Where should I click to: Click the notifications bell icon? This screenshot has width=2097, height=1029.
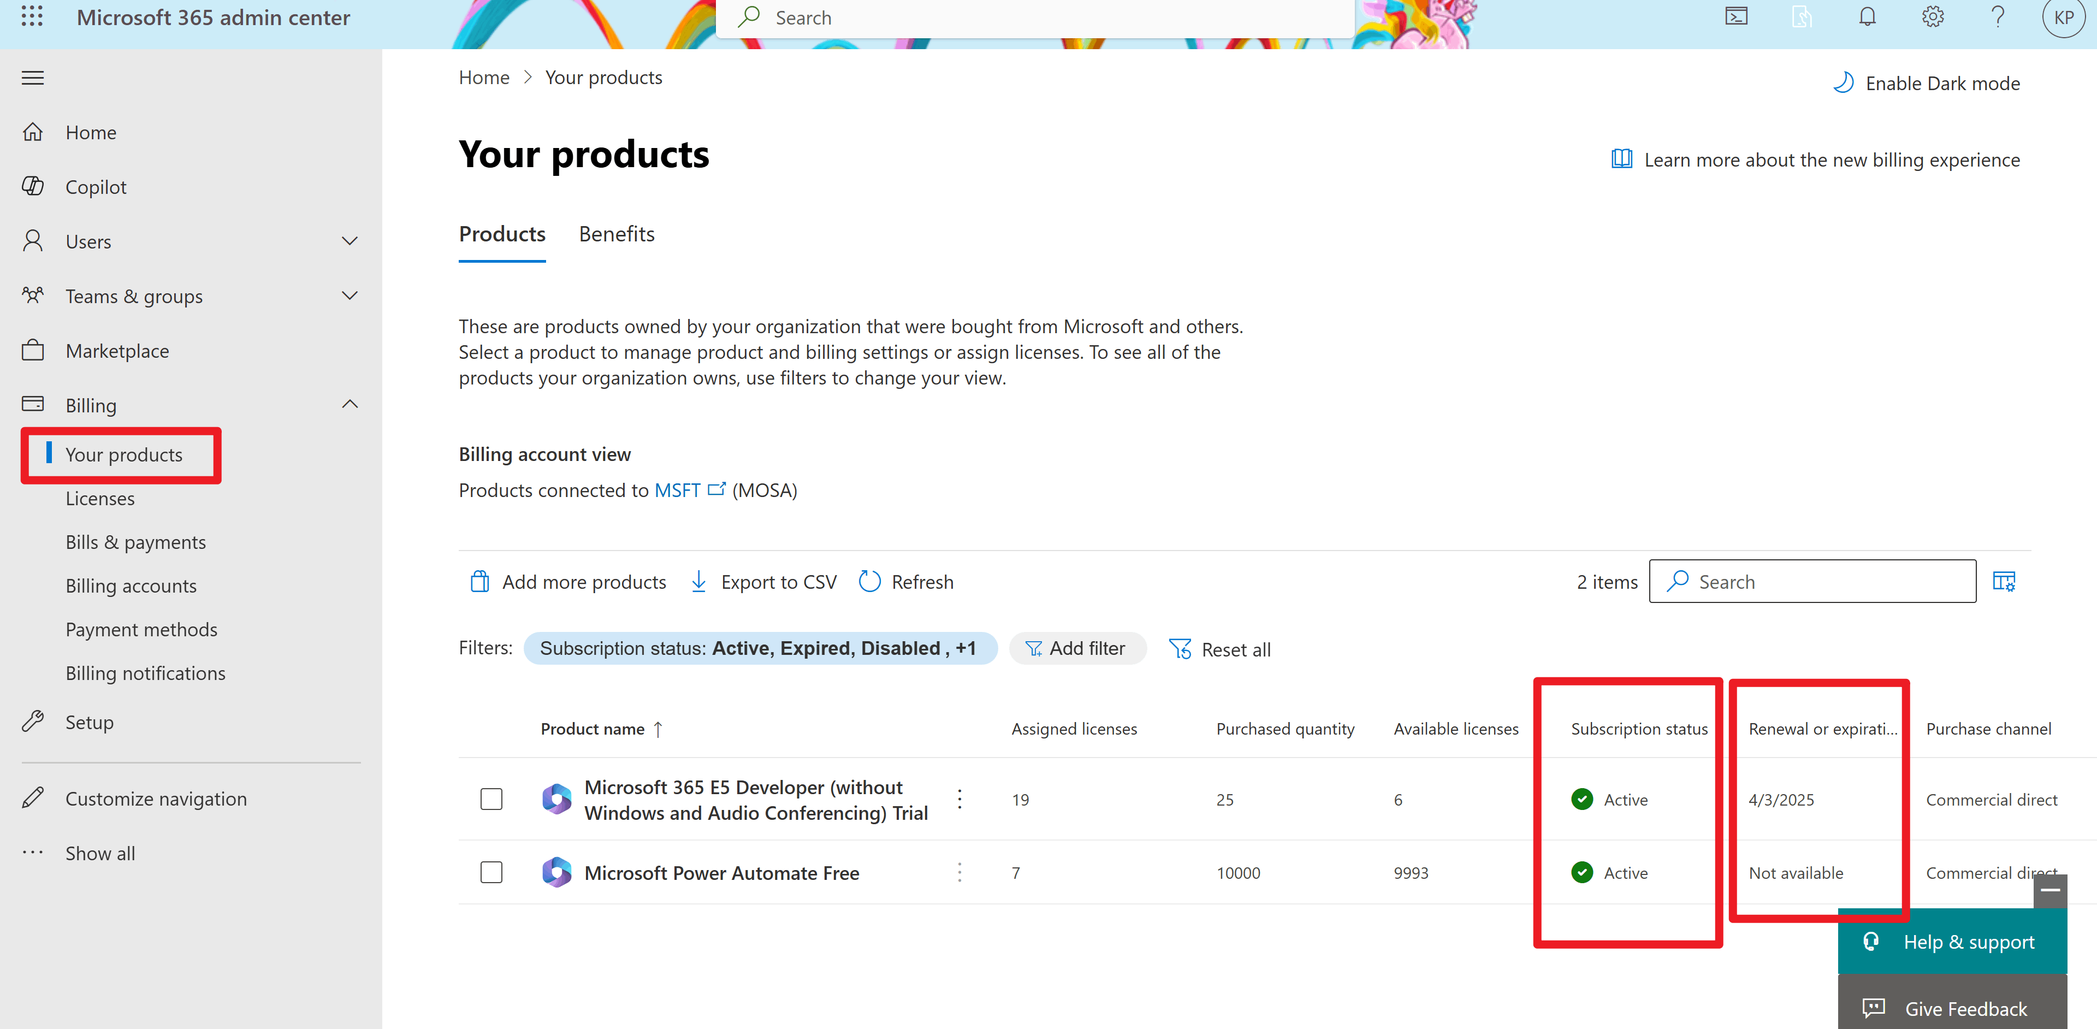click(1868, 17)
